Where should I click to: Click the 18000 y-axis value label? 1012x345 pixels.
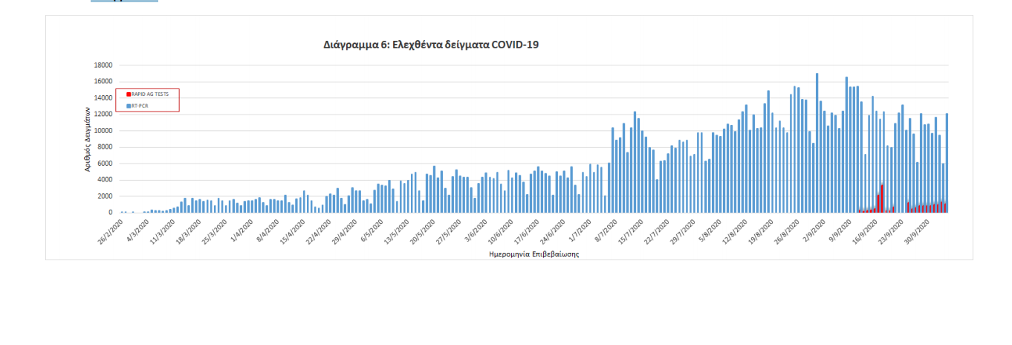pos(103,65)
